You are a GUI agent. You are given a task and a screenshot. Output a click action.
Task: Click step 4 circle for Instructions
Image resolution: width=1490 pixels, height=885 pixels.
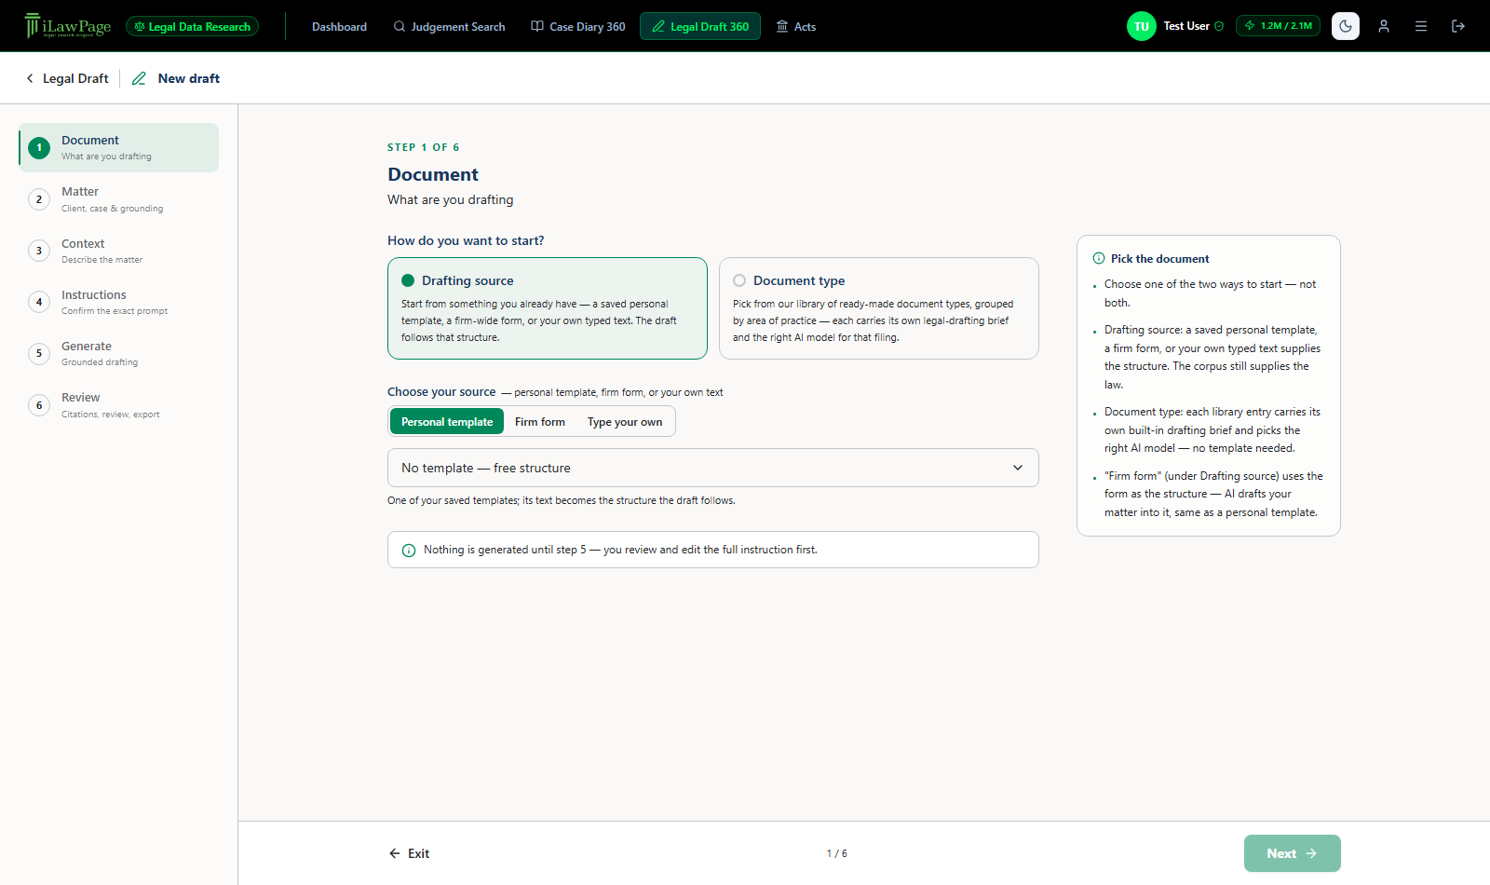[39, 302]
